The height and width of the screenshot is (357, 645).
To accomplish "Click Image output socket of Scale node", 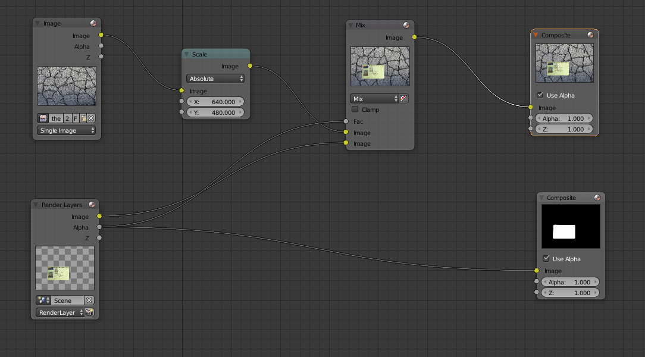I will click(x=250, y=66).
